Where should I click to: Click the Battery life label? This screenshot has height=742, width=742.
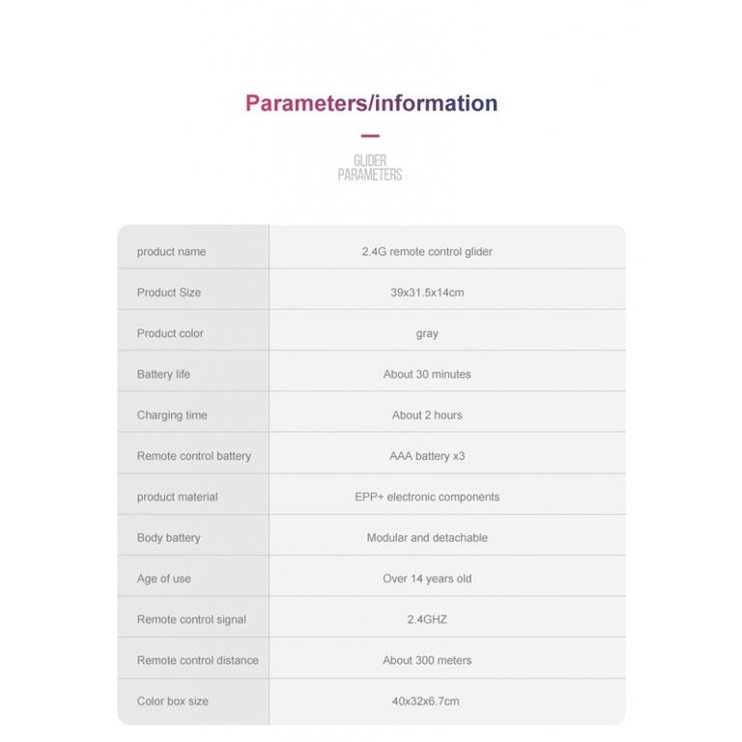pos(163,374)
